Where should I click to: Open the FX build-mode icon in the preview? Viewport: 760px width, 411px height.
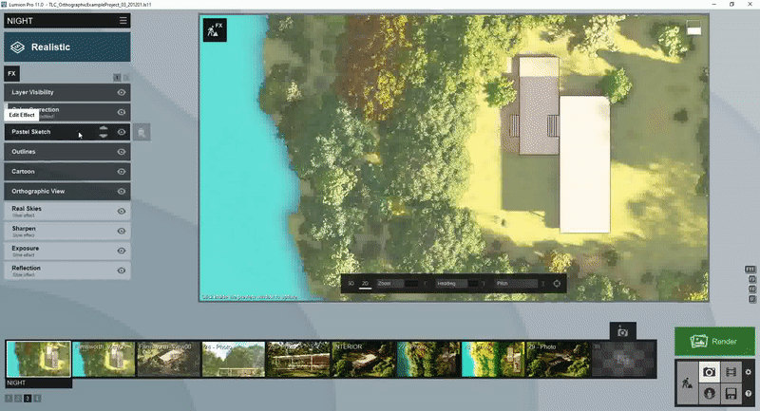[x=215, y=30]
